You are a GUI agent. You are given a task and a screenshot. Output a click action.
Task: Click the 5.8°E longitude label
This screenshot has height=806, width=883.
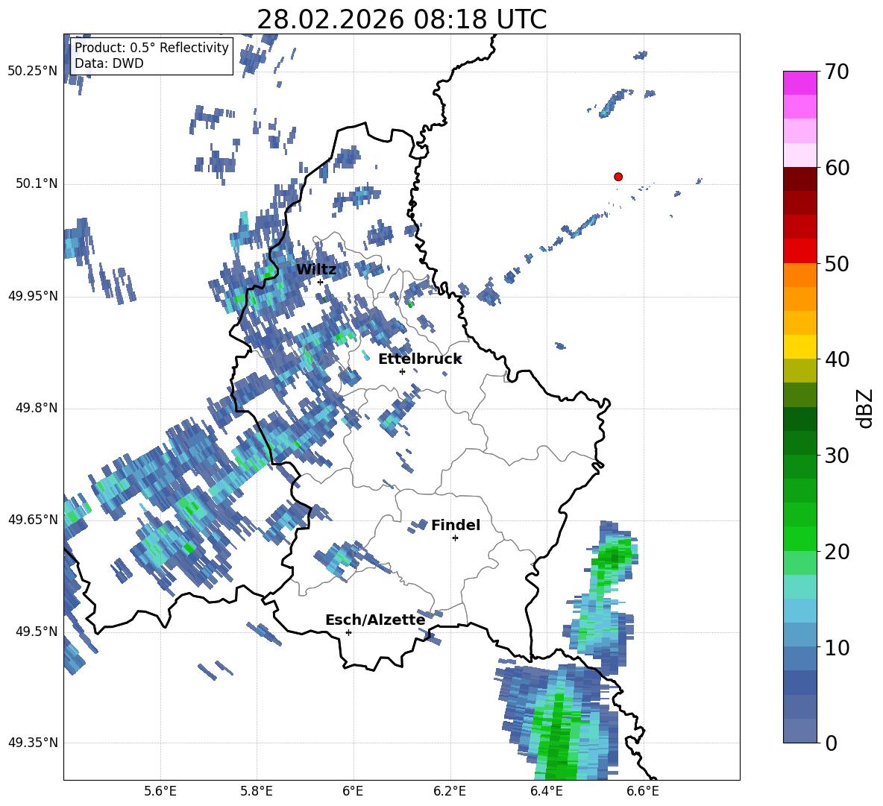(257, 791)
